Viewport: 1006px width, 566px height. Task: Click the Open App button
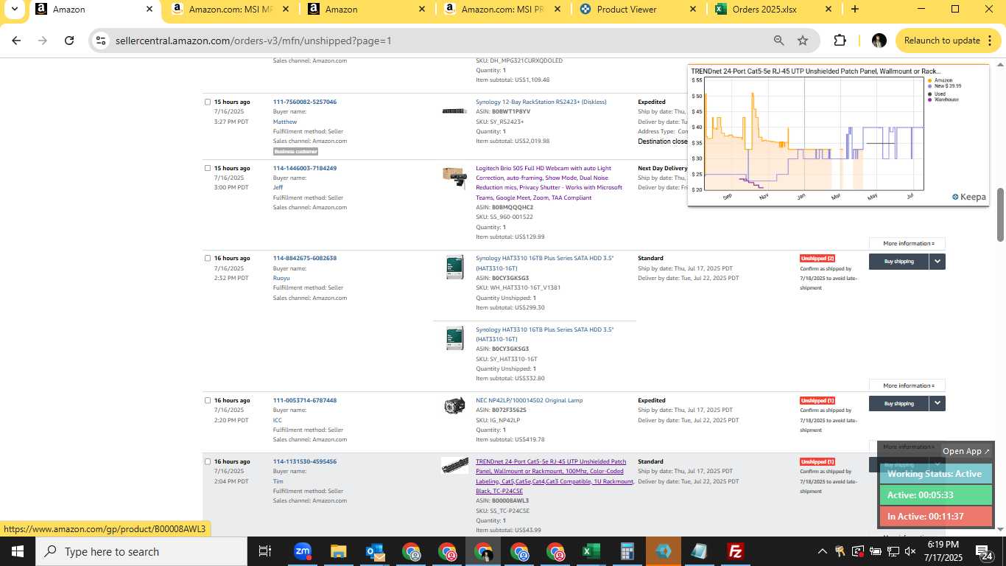tap(966, 451)
